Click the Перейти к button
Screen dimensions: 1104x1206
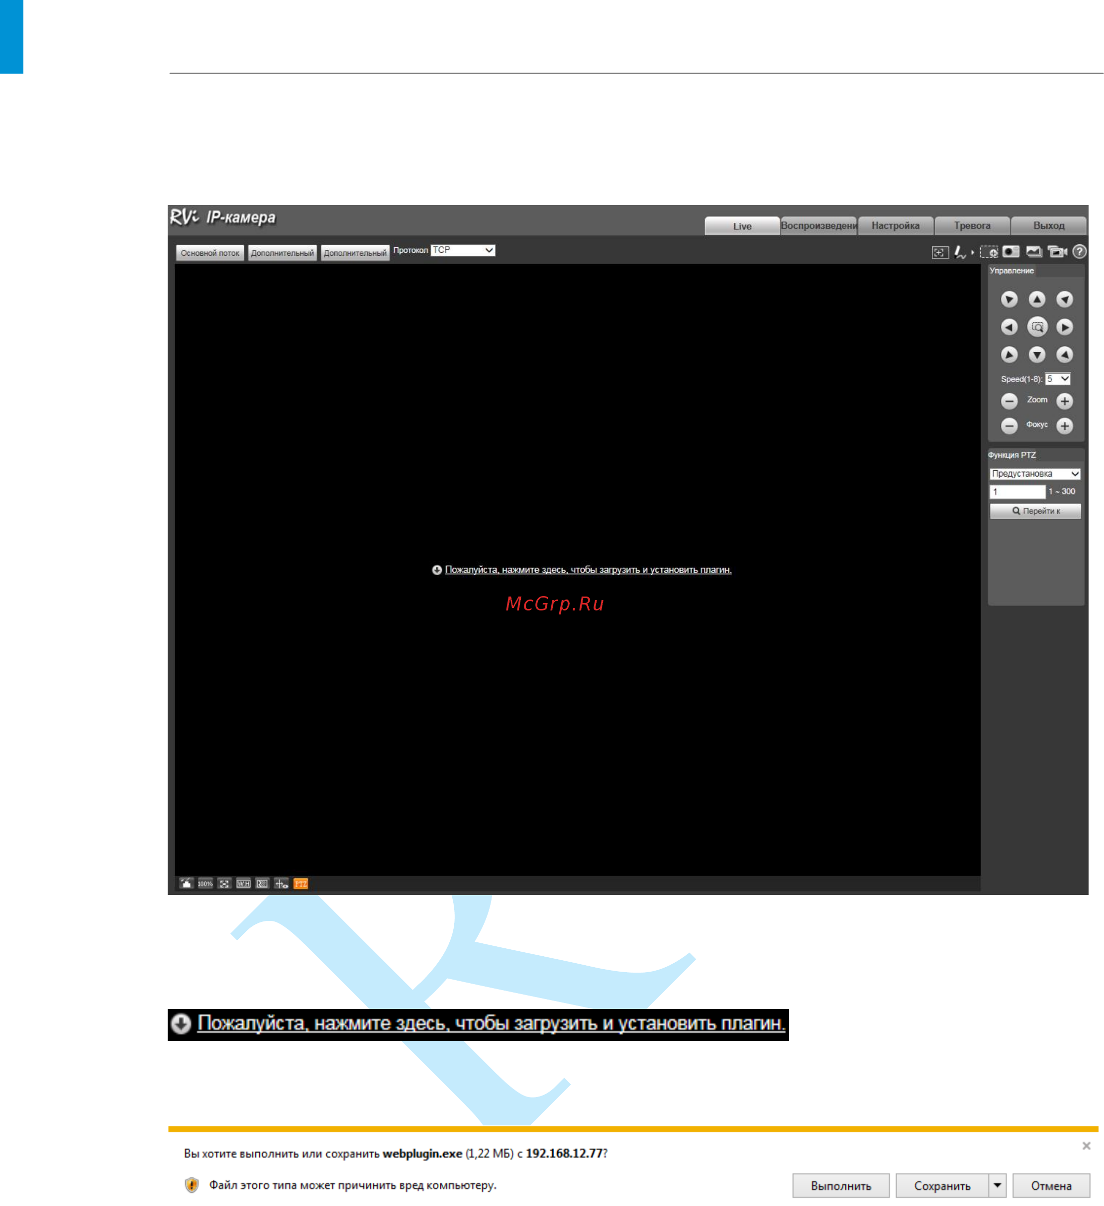pyautogui.click(x=1035, y=511)
